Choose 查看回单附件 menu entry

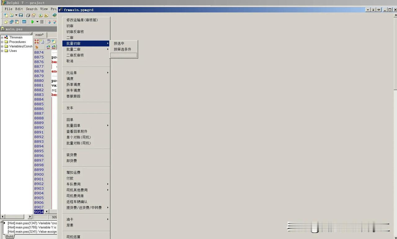(x=86, y=131)
